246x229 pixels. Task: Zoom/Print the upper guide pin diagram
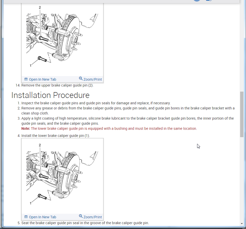point(90,79)
